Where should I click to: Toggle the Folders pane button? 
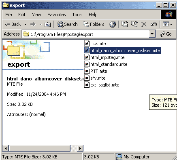click(x=94, y=24)
